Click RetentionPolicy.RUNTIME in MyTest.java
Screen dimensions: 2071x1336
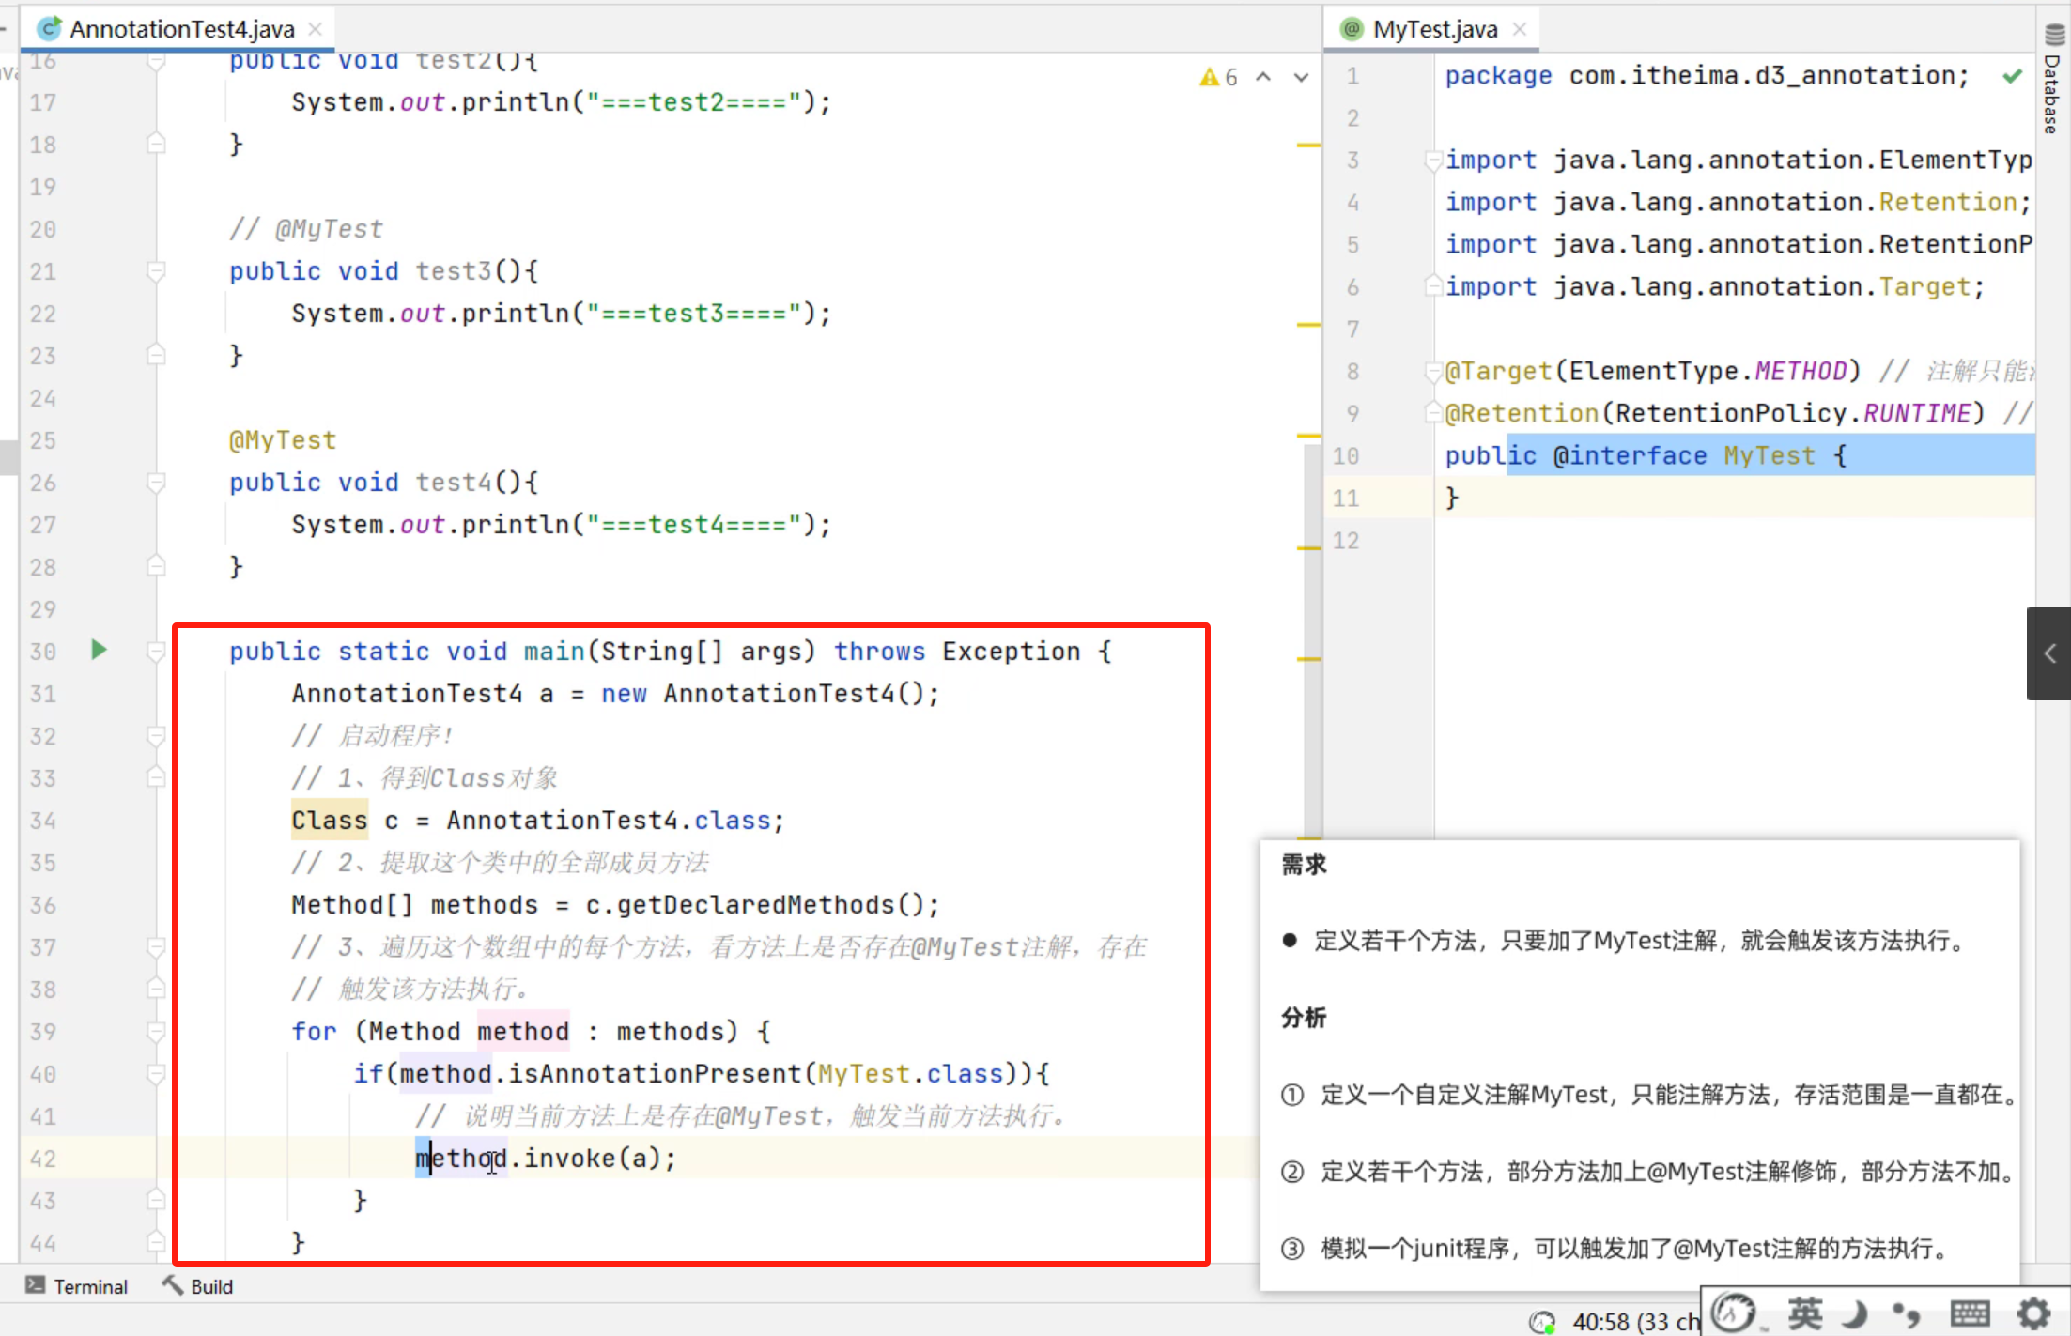[1793, 413]
